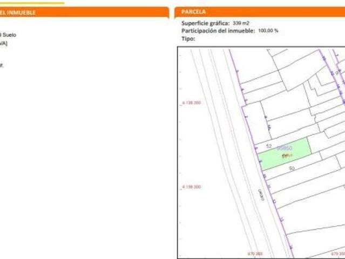
Task: Click the lower 4.138.300 coordinate label
Action: click(191, 187)
